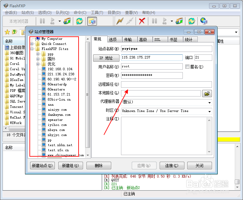Switch to the 高级 tab
Image resolution: width=243 pixels, height=200 pixels.
(x=145, y=40)
